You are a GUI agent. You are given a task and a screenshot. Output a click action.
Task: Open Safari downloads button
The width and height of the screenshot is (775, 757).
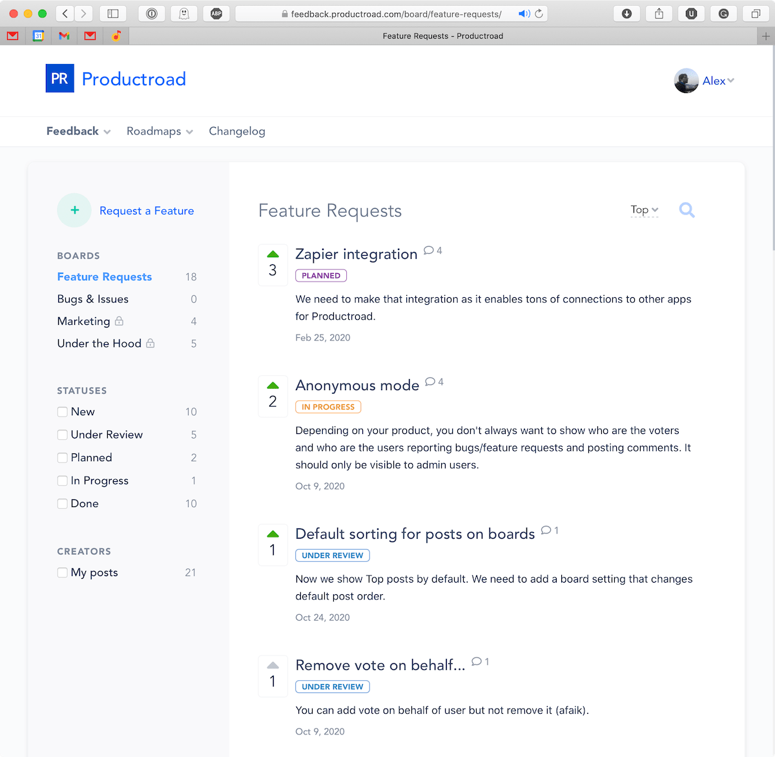[x=626, y=13]
